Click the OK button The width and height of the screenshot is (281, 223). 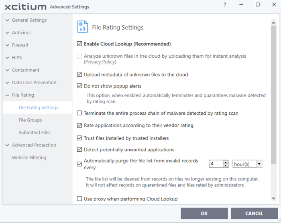(204, 213)
